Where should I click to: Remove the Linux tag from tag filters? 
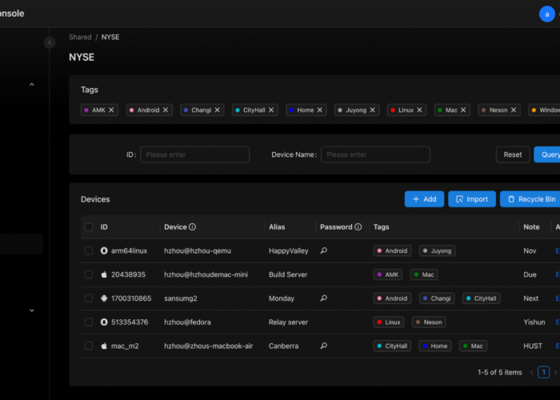click(x=421, y=110)
